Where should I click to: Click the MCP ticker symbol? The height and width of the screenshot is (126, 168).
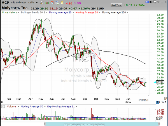pos(5,3)
